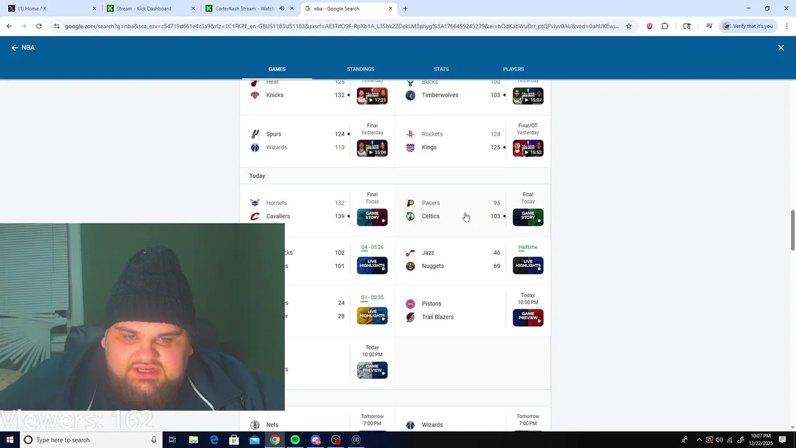Click the Spurs team logo
The image size is (796, 448).
click(x=254, y=134)
